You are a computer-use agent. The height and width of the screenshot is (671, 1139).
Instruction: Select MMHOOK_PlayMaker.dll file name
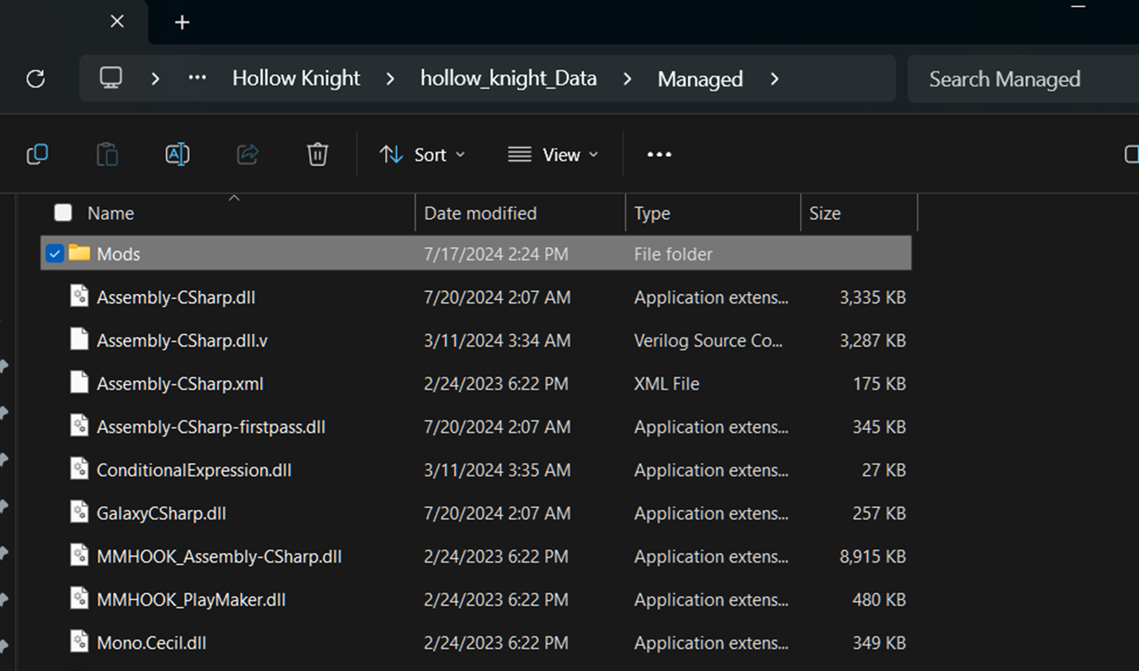(191, 599)
